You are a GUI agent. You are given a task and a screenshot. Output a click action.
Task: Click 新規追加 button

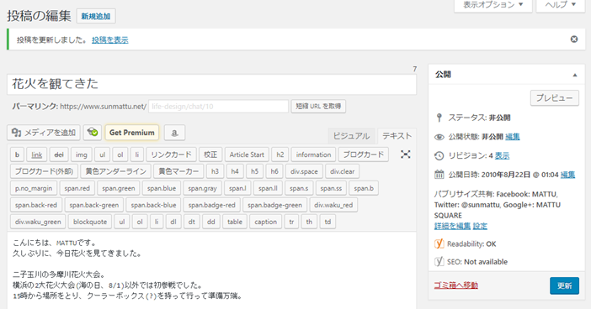click(96, 16)
